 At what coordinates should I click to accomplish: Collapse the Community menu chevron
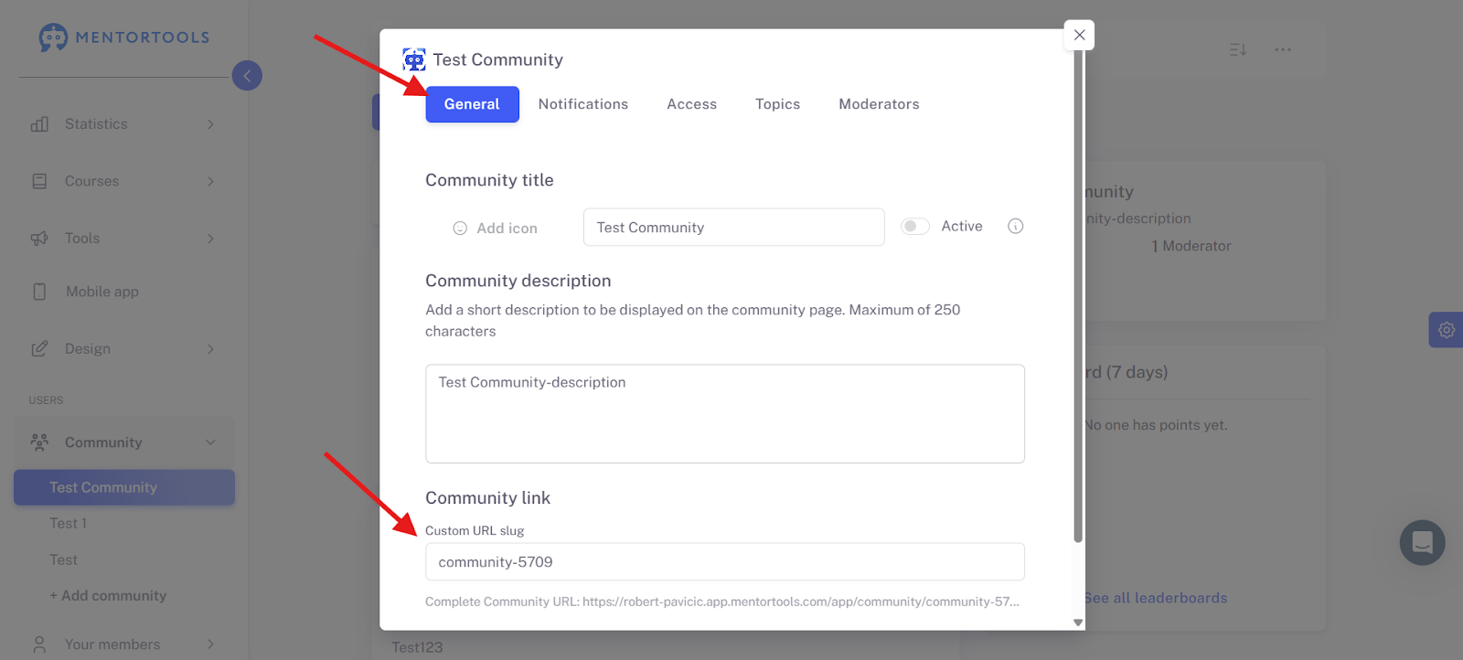tap(210, 442)
